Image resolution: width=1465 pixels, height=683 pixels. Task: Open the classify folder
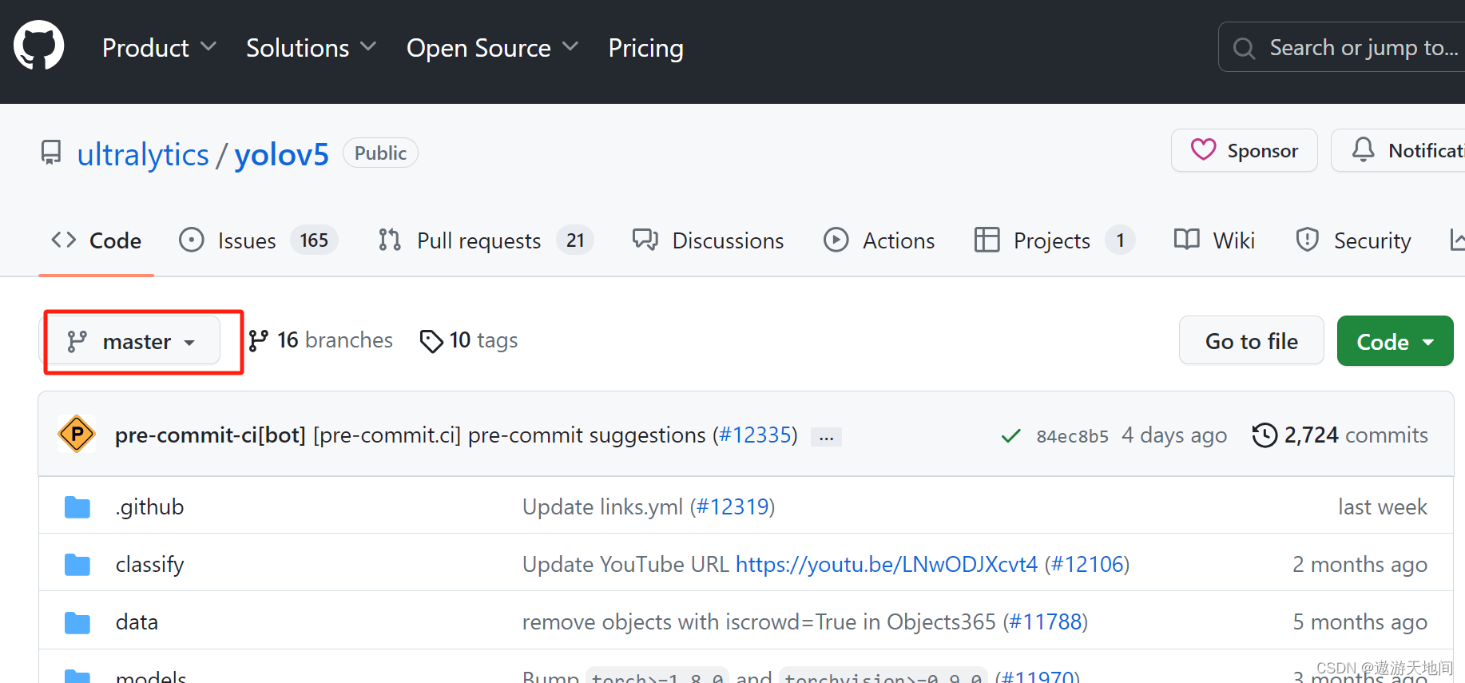click(x=149, y=564)
